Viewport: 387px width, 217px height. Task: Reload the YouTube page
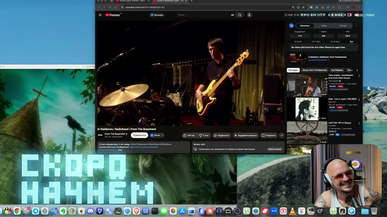click(x=110, y=7)
